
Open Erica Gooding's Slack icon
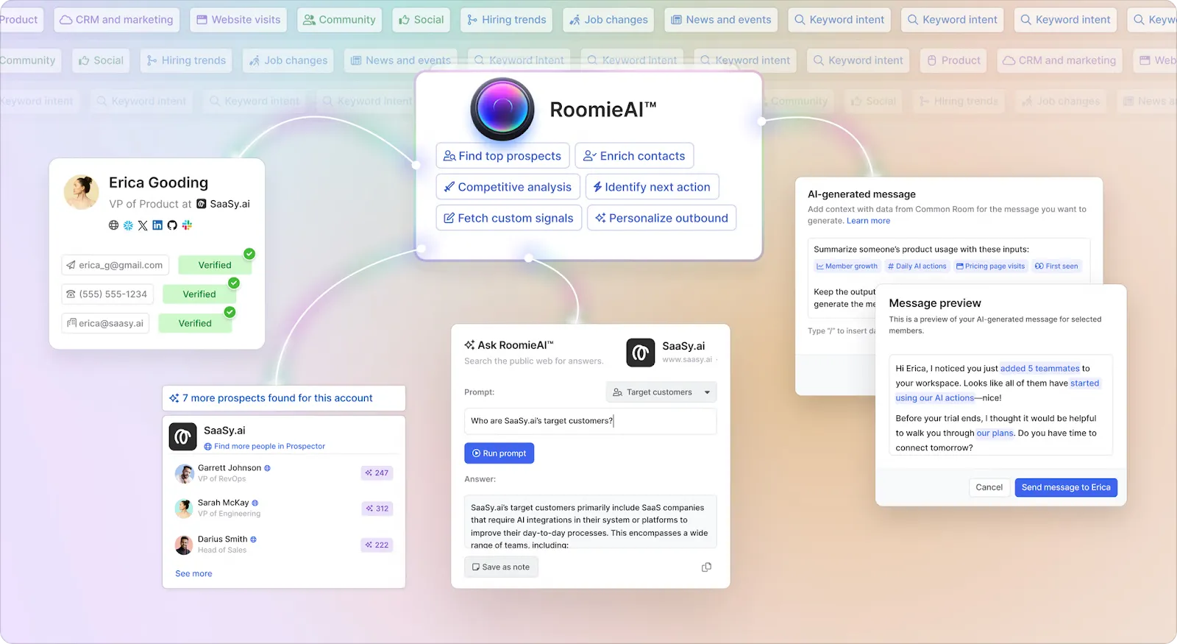coord(187,225)
